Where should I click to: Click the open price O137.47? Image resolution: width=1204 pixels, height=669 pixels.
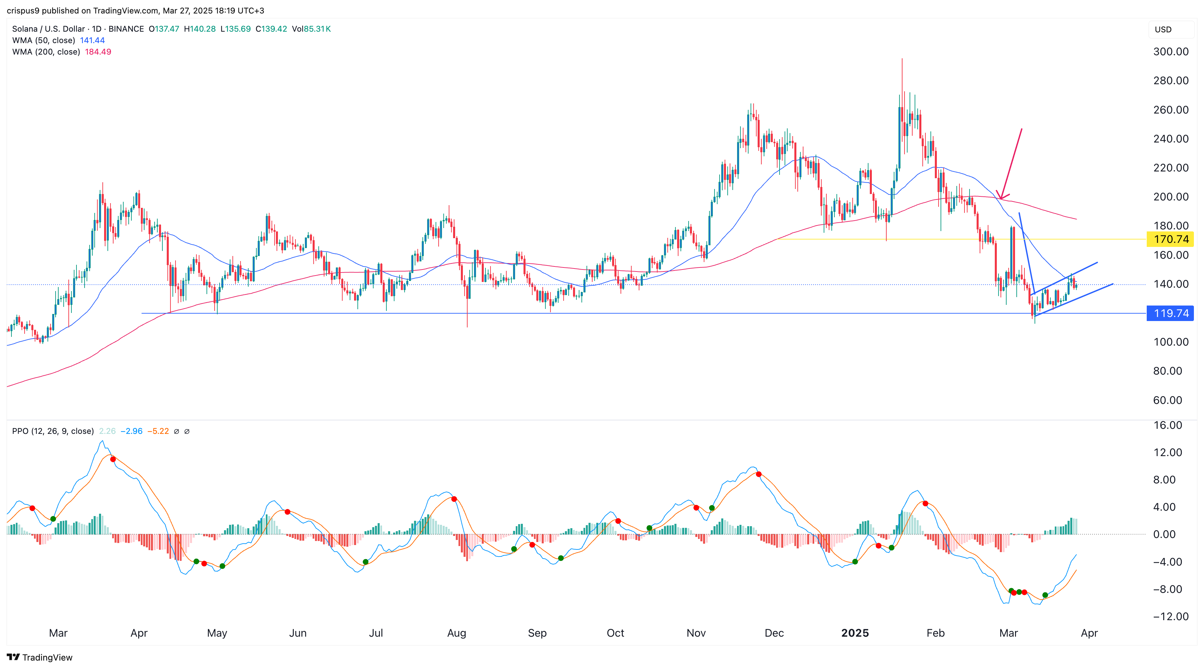point(164,29)
